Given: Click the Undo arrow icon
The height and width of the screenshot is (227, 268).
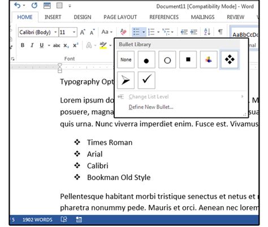Looking at the screenshot, I should click(18, 6).
